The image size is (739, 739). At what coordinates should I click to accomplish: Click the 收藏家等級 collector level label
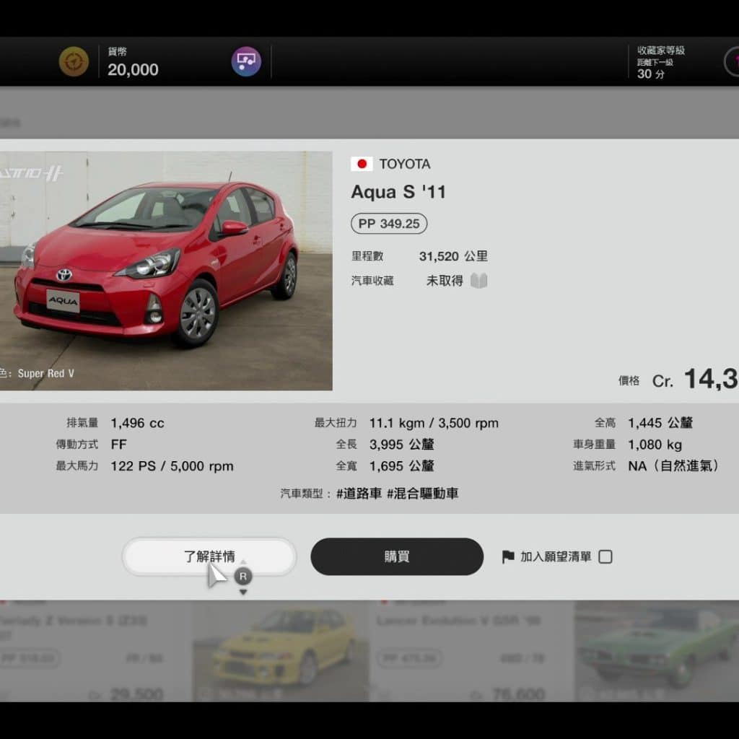660,51
